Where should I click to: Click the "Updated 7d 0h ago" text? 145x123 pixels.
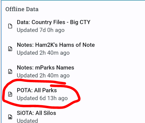(41, 30)
